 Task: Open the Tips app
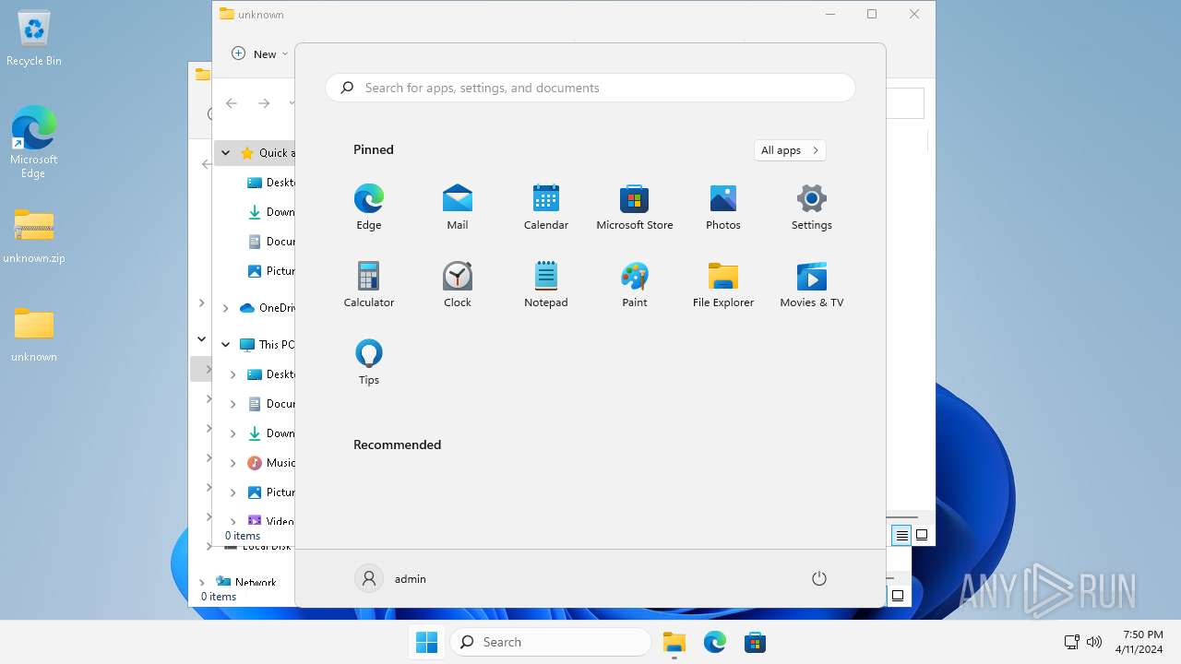[x=368, y=362]
